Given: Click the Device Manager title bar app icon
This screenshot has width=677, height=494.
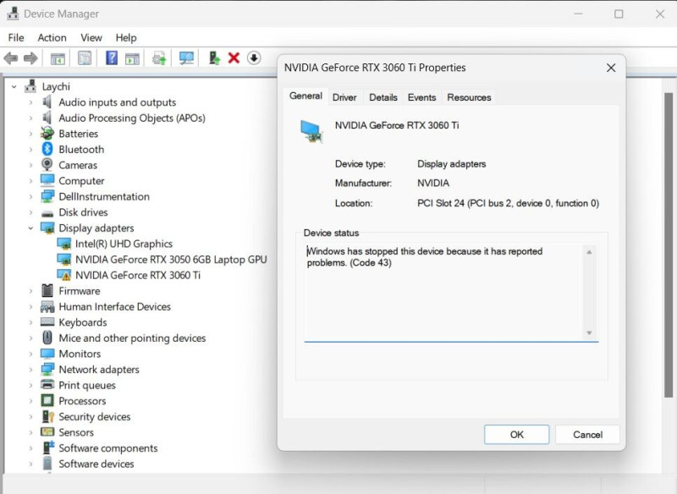Looking at the screenshot, I should [x=13, y=14].
